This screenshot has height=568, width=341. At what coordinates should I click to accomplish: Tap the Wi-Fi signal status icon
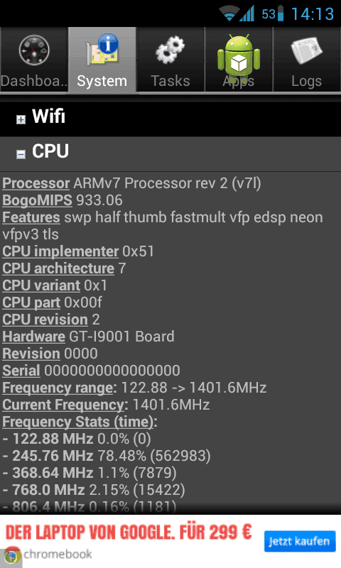pyautogui.click(x=229, y=14)
